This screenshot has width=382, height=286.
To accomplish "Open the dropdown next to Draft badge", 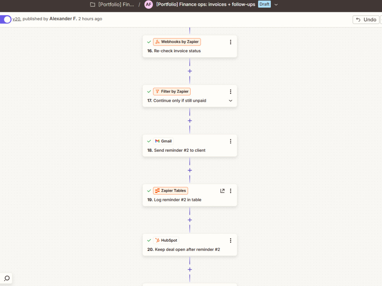I will tap(276, 5).
